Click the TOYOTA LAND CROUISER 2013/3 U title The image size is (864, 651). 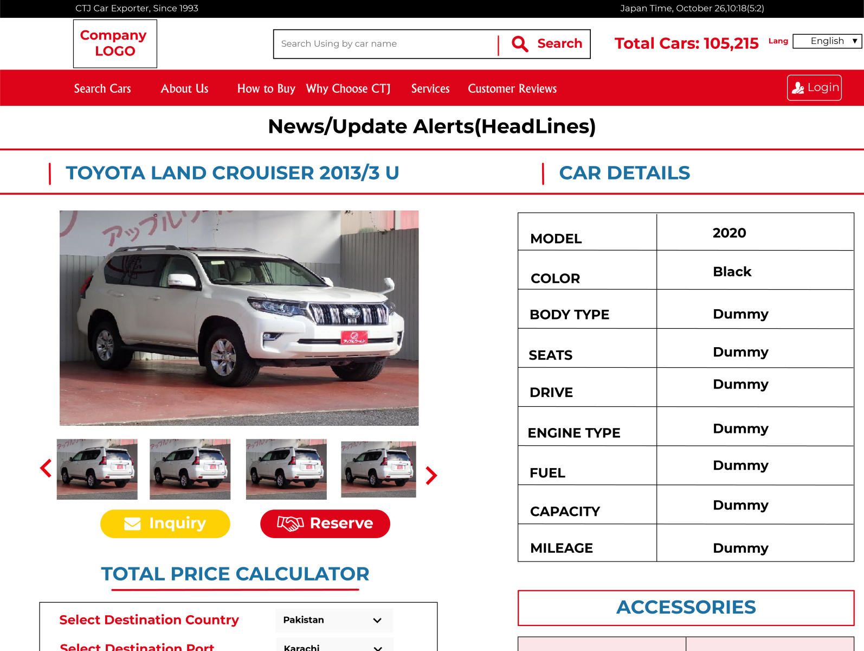click(x=233, y=173)
